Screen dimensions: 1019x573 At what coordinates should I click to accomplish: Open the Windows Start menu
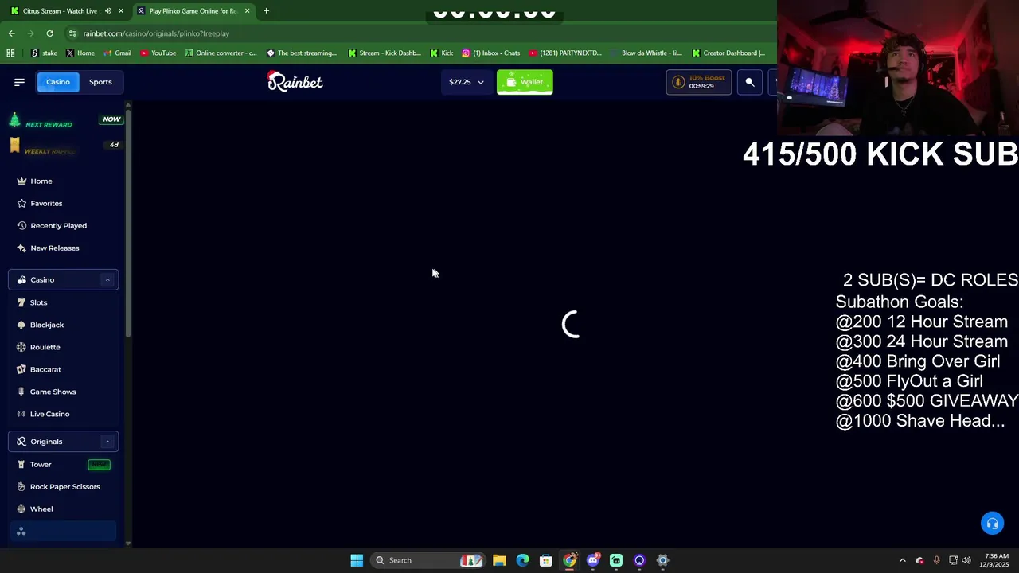coord(357,560)
